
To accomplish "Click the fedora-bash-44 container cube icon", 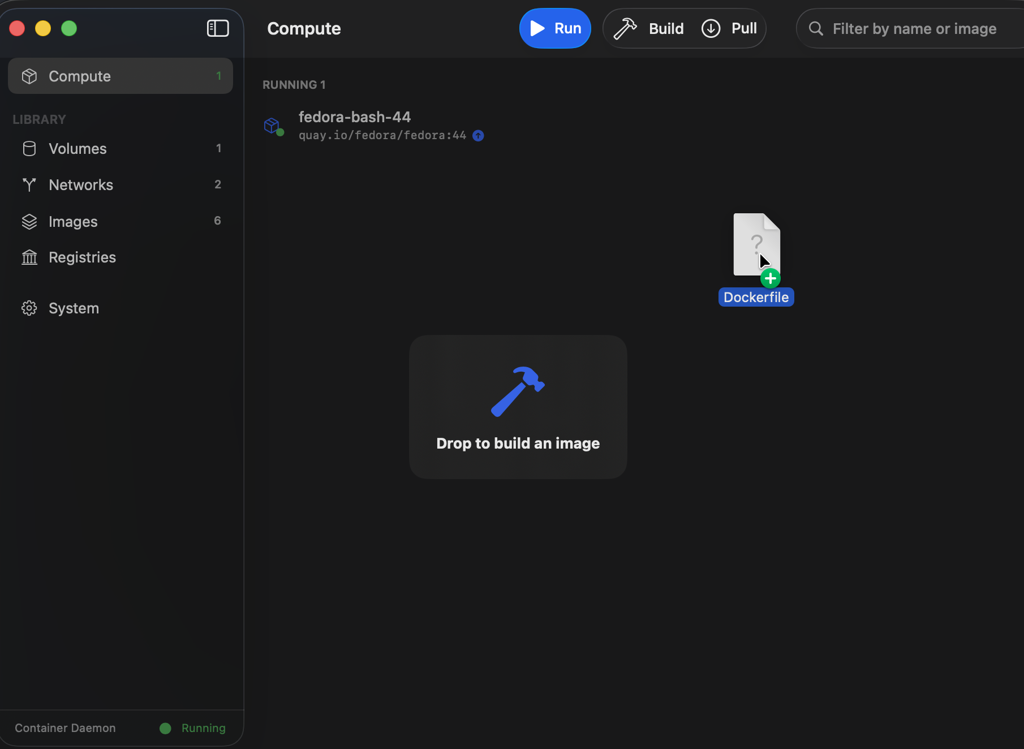I will click(x=273, y=126).
